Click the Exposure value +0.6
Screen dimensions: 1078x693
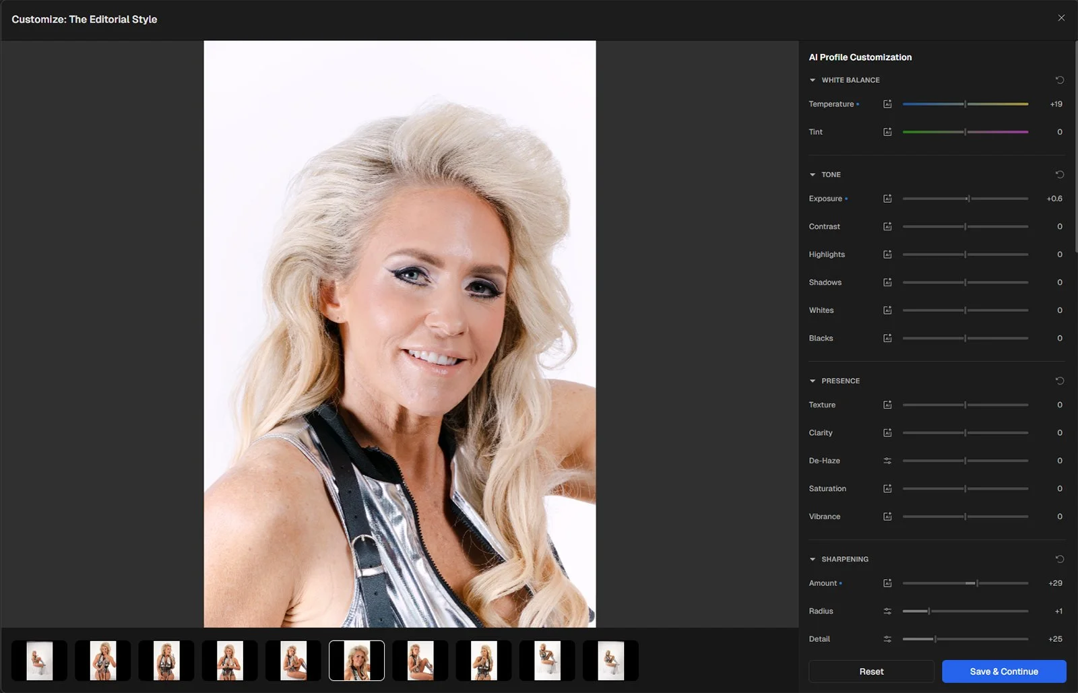pos(1054,199)
